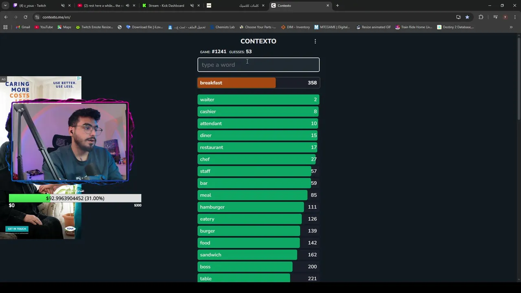Open the Chrome profile avatar
The image size is (521, 293).
pyautogui.click(x=505, y=17)
